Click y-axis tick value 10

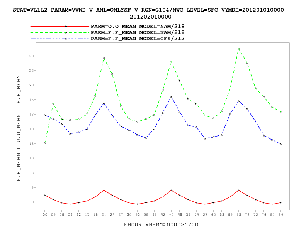click(x=31, y=158)
